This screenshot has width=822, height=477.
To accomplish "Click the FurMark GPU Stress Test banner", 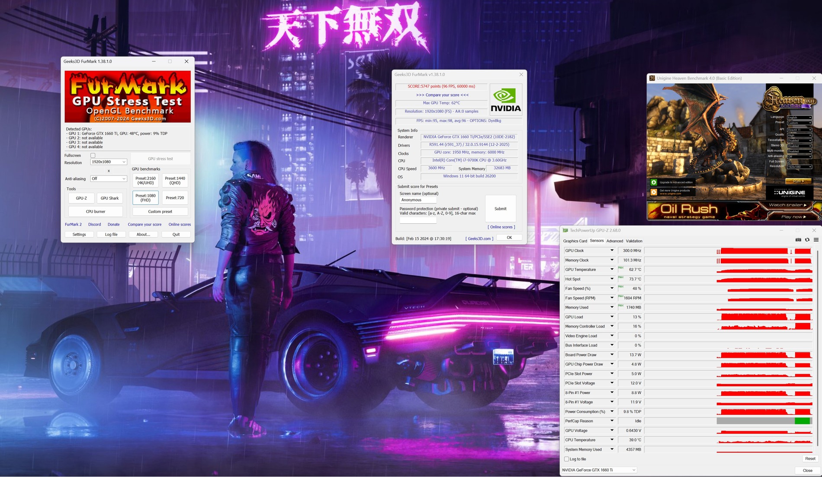I will coord(128,97).
